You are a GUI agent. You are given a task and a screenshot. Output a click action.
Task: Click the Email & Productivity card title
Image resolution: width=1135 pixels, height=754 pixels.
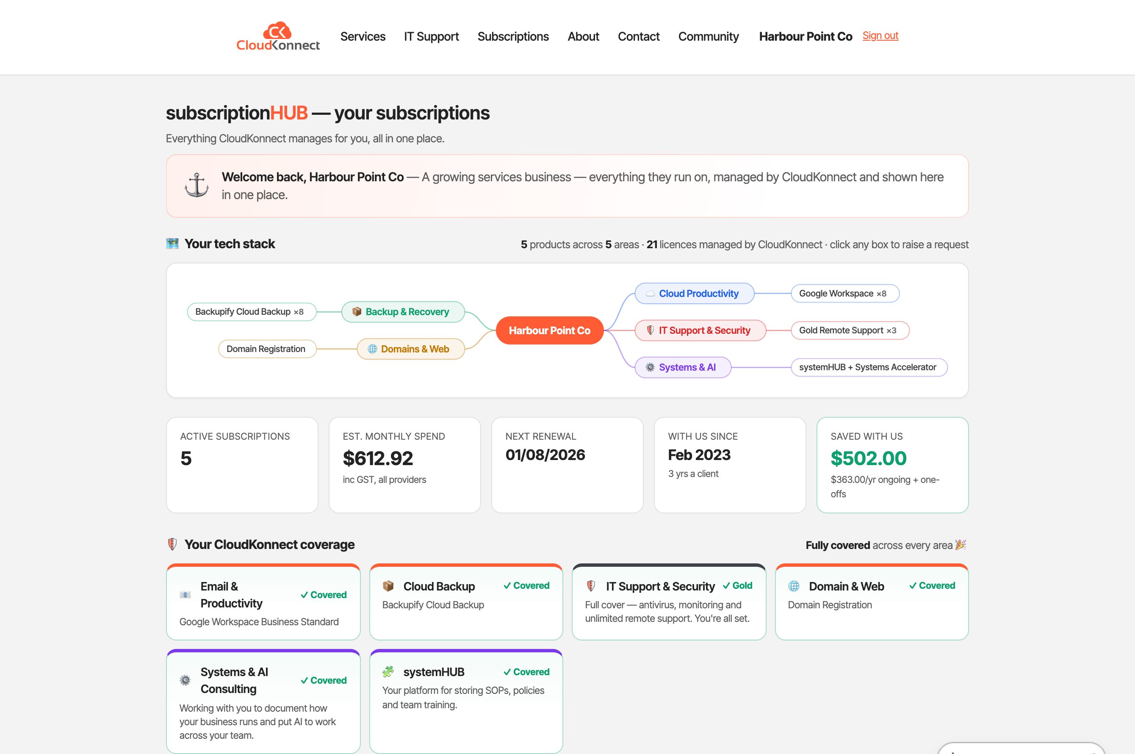point(231,595)
